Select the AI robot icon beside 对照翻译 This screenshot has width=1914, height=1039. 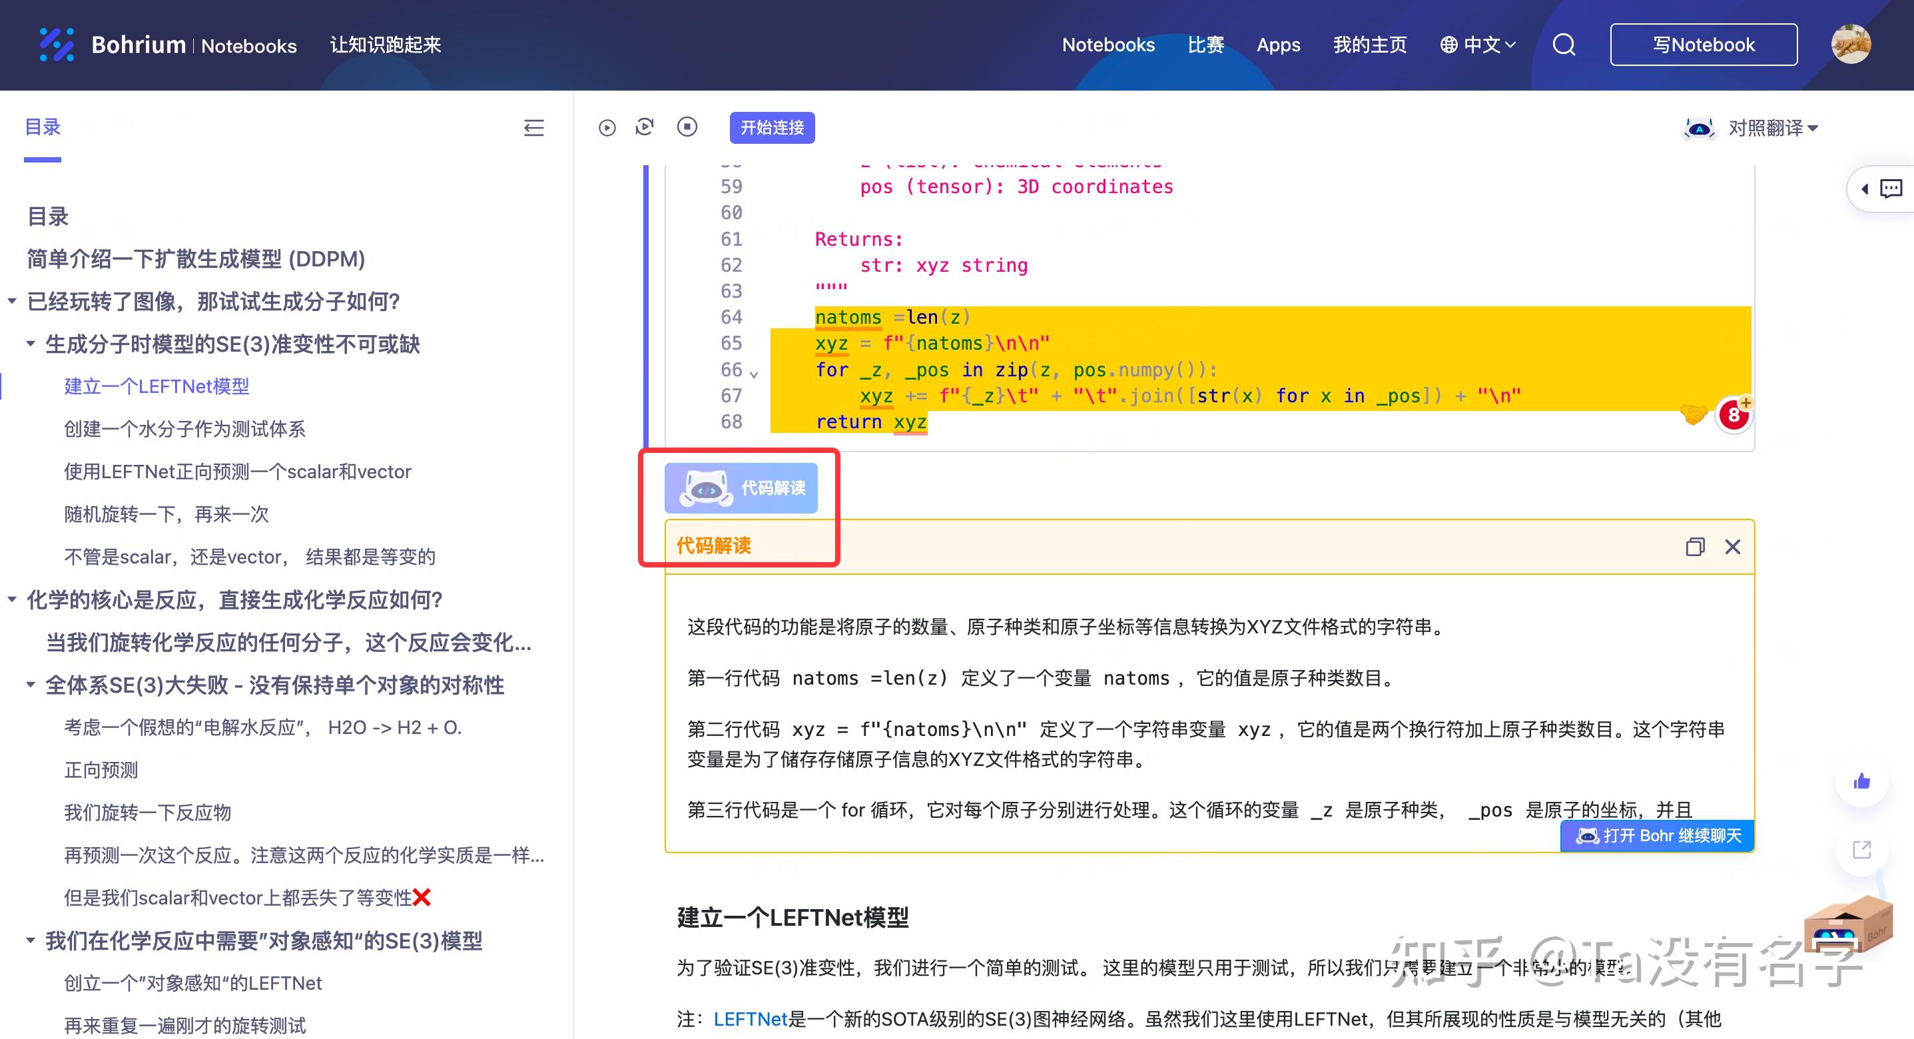1700,128
